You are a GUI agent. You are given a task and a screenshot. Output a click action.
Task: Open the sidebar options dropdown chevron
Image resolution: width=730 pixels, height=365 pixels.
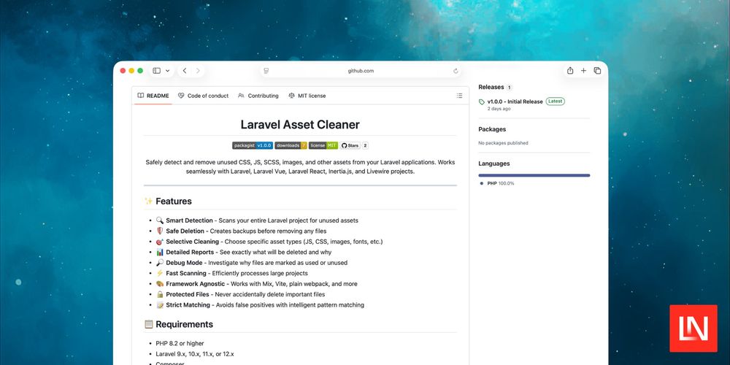click(168, 71)
